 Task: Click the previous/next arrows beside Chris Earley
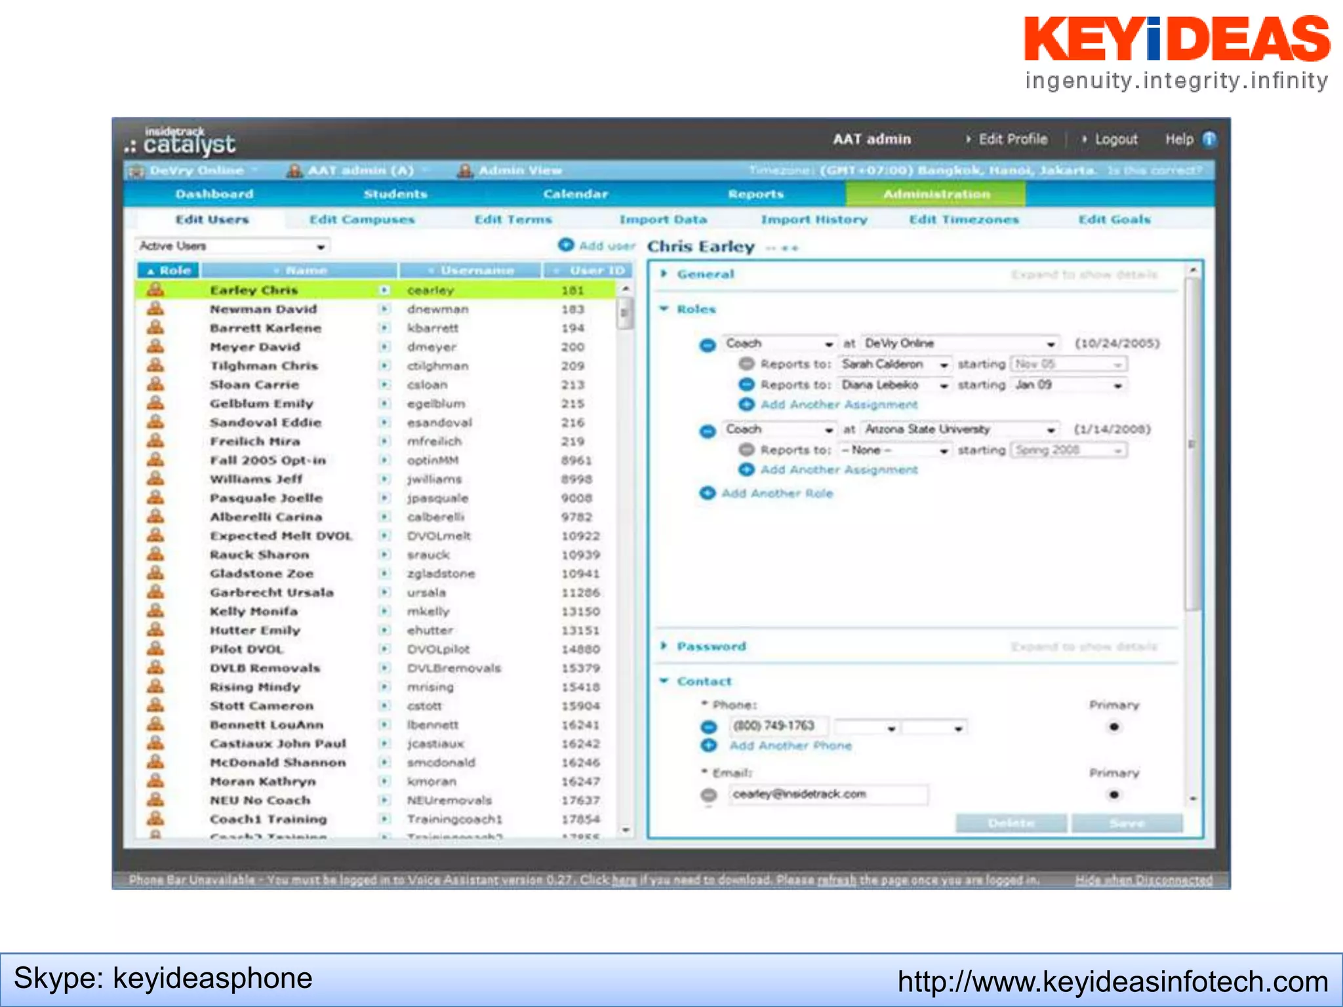pyautogui.click(x=782, y=248)
